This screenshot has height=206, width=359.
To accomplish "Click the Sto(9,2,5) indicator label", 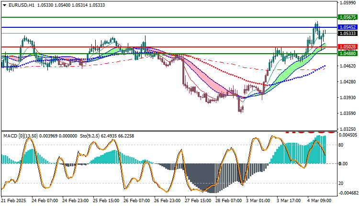I will coord(90,136).
